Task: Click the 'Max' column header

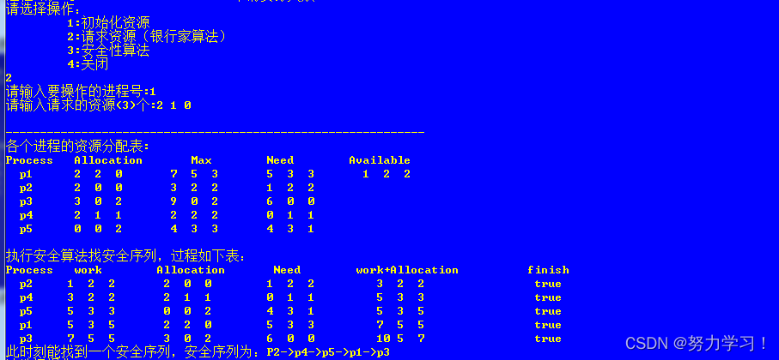Action: 201,160
